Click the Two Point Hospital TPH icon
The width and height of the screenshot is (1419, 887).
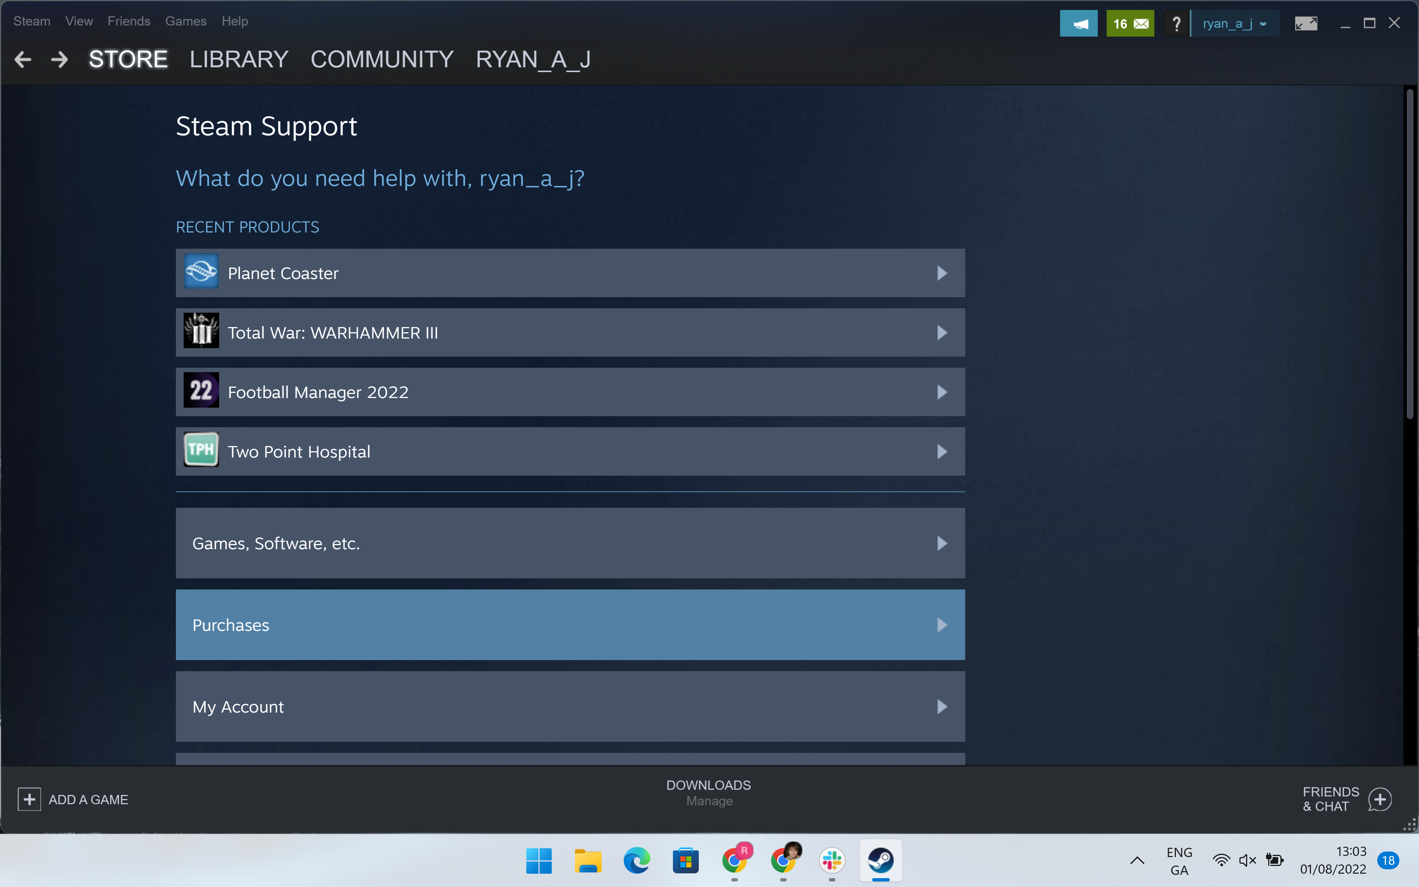pyautogui.click(x=201, y=449)
